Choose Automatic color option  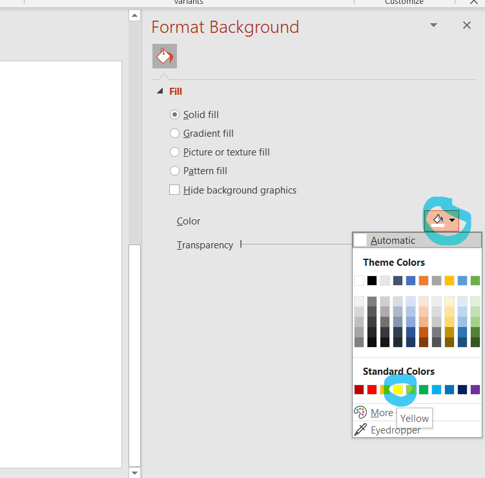click(393, 241)
